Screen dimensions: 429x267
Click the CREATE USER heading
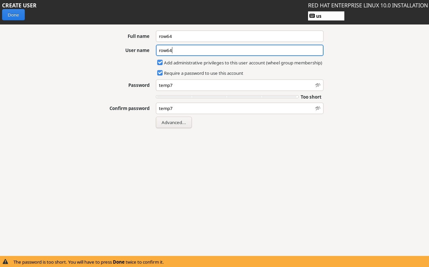click(19, 5)
